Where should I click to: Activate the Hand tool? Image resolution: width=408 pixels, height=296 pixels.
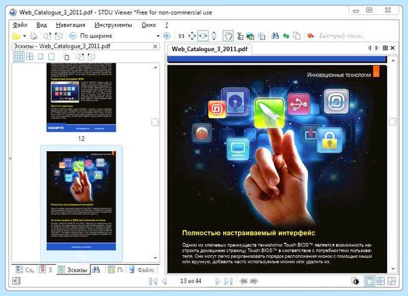(x=228, y=36)
